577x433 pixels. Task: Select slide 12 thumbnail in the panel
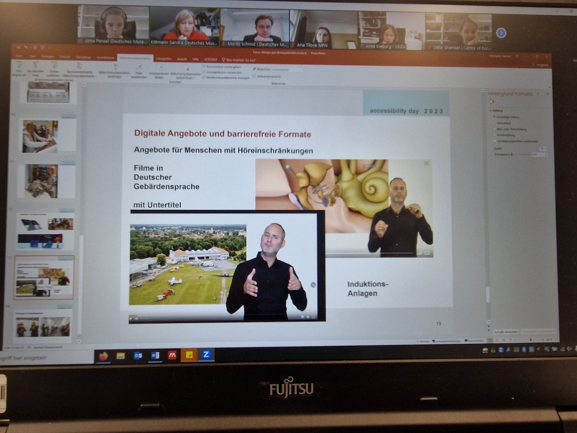click(x=45, y=230)
